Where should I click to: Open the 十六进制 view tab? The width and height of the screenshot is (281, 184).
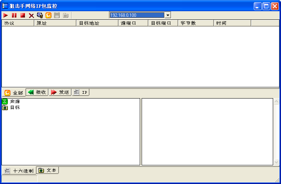[x=19, y=171]
